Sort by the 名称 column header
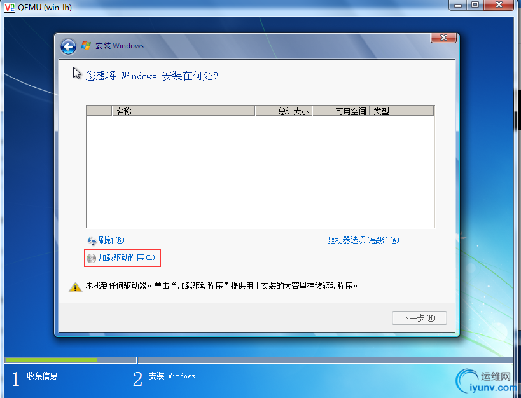 (183, 111)
